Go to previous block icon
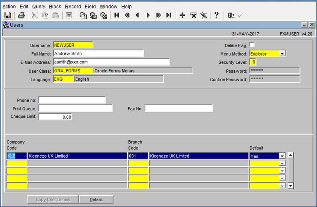The height and width of the screenshot is (207, 317). click(x=127, y=15)
